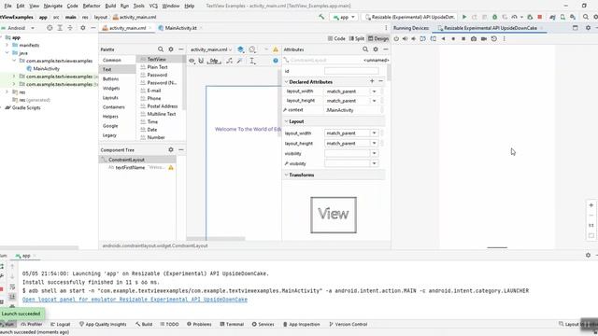Open emulator snapshots clock icon
598x336 pixels.
(x=494, y=39)
